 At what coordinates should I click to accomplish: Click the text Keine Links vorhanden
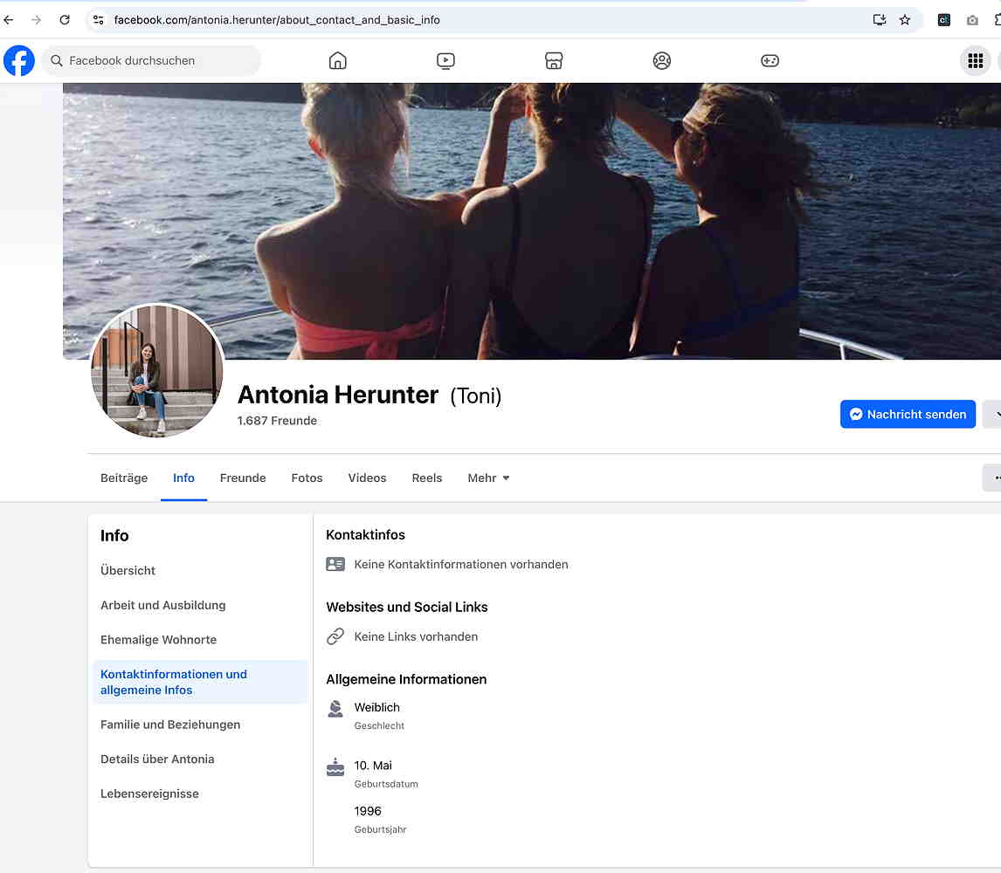(x=416, y=636)
